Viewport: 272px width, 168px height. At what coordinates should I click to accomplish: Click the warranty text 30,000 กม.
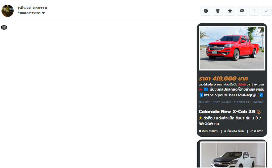(x=209, y=124)
